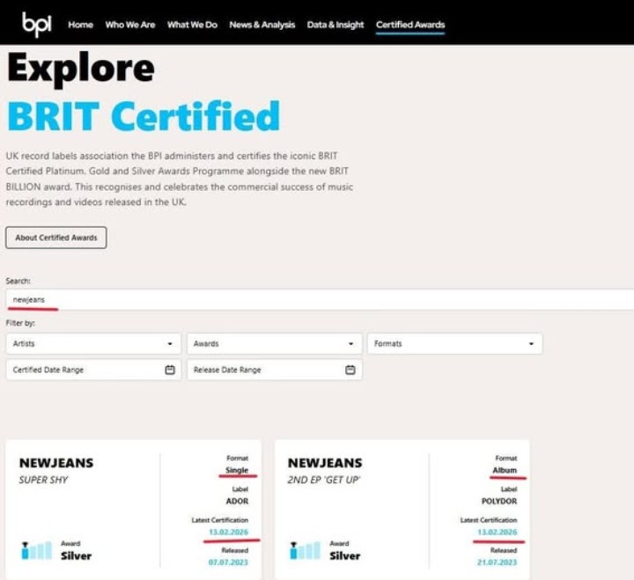Click Silver award icon on Get Up card
This screenshot has width=634, height=580.
305,550
